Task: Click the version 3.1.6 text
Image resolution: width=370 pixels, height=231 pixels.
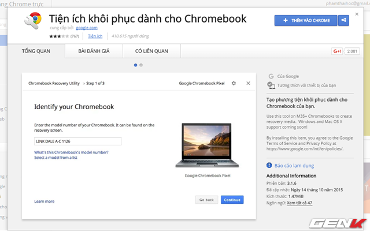Action: click(291, 183)
